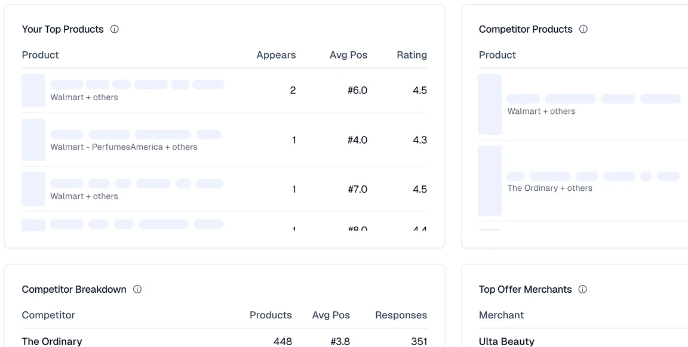
Task: Click The Ordinary competitor entry
Action: [x=51, y=341]
